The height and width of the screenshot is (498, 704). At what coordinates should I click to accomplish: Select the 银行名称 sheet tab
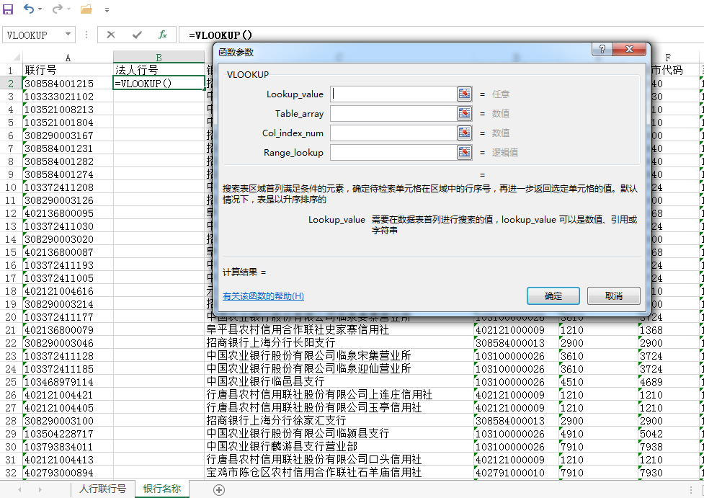click(x=162, y=489)
